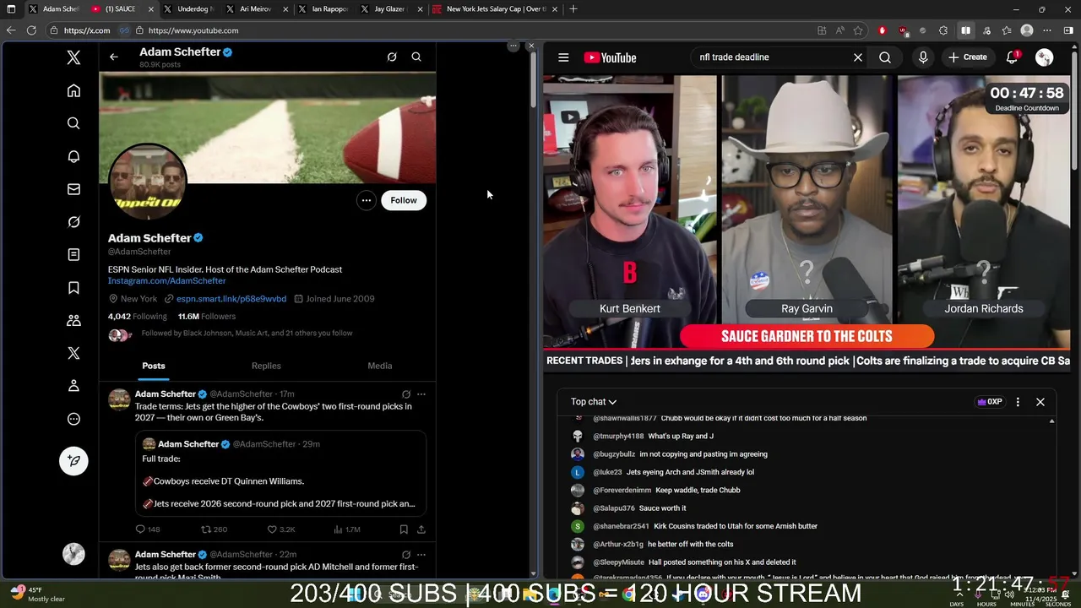Viewport: 1081px width, 608px height.
Task: Open Bookmarks icon in X sidebar
Action: [x=73, y=288]
